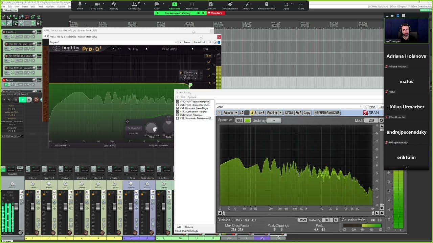This screenshot has width=433, height=243.
Task: Open the FX menu in FX Monitoring window
Action: (177, 97)
